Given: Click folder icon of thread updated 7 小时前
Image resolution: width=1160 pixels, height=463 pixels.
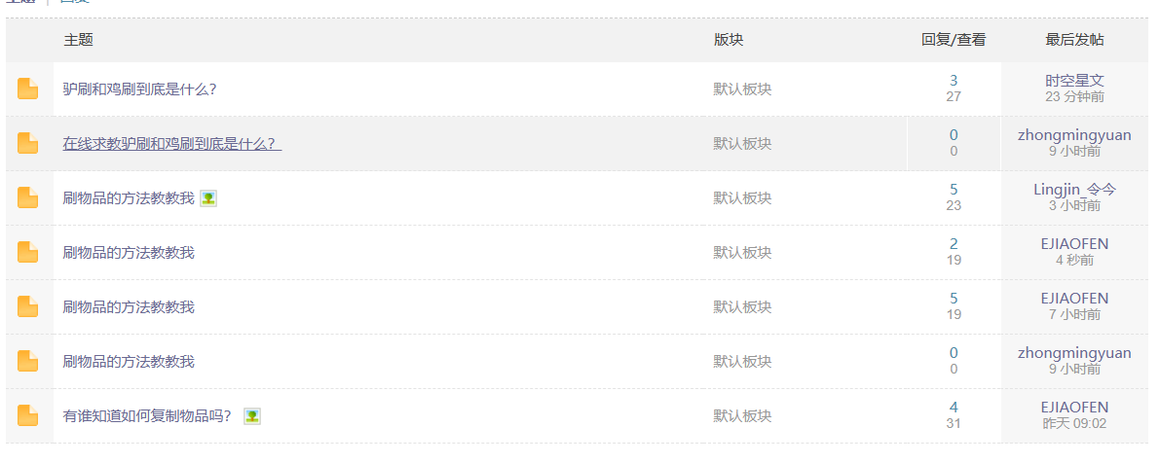Looking at the screenshot, I should (x=28, y=306).
